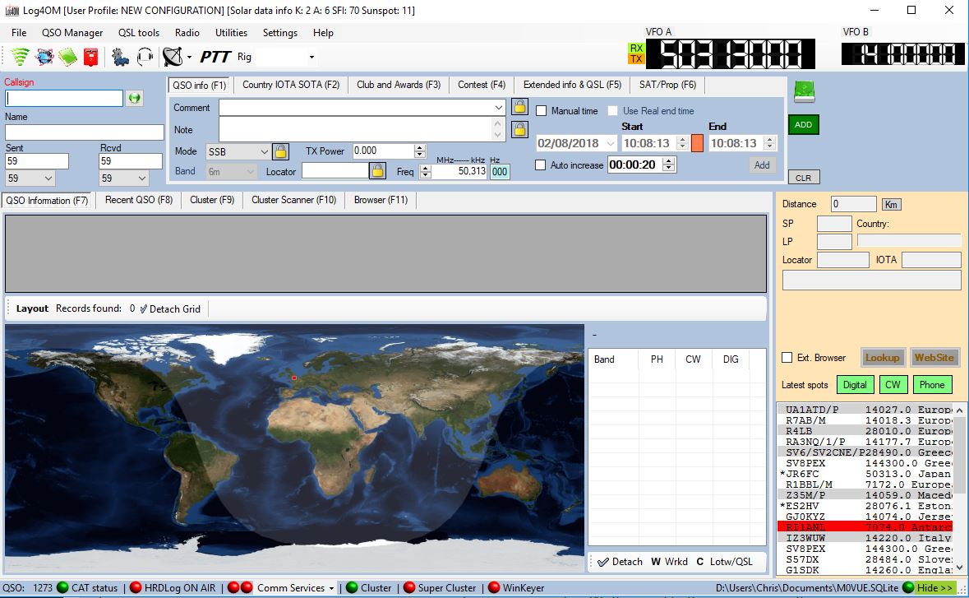Click the RX indicator beside VFO A
Image resolution: width=969 pixels, height=598 pixels.
pyautogui.click(x=636, y=49)
